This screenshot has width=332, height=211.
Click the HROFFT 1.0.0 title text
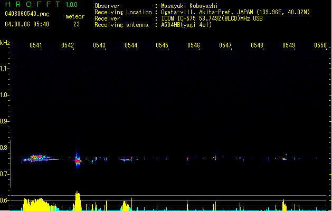click(41, 4)
